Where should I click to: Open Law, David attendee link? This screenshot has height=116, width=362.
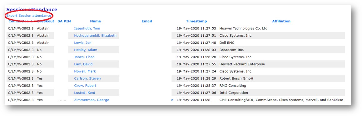pyautogui.click(x=83, y=64)
